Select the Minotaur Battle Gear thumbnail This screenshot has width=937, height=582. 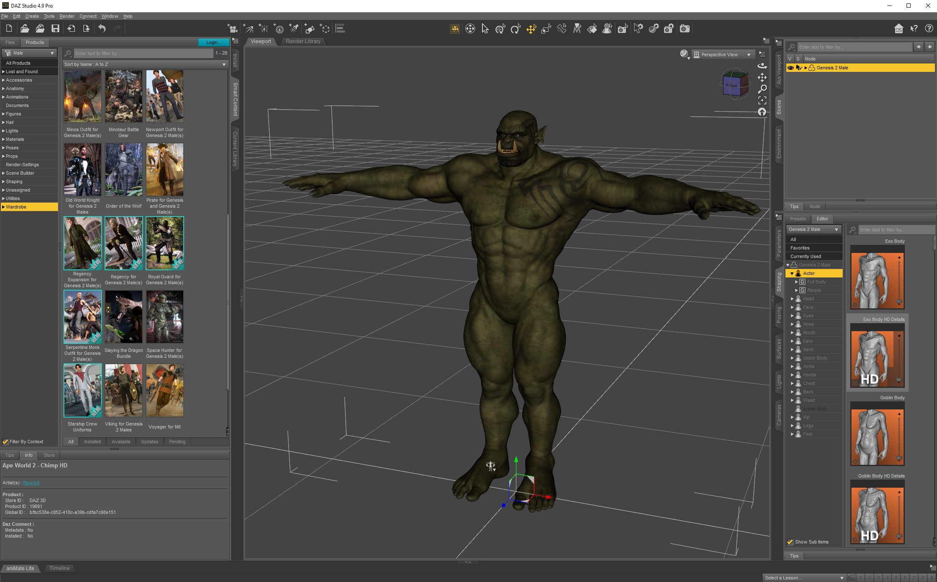tap(124, 97)
